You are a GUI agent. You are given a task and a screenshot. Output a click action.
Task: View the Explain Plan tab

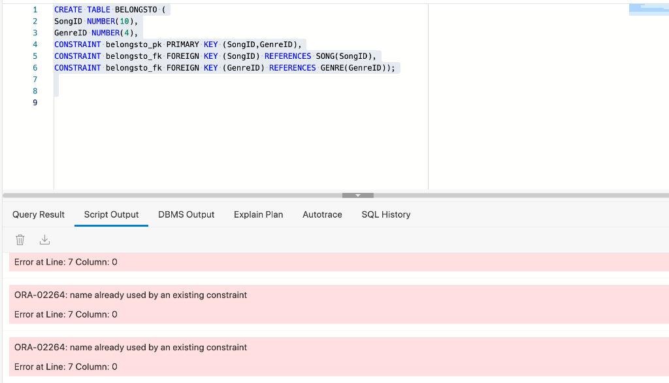(x=258, y=214)
